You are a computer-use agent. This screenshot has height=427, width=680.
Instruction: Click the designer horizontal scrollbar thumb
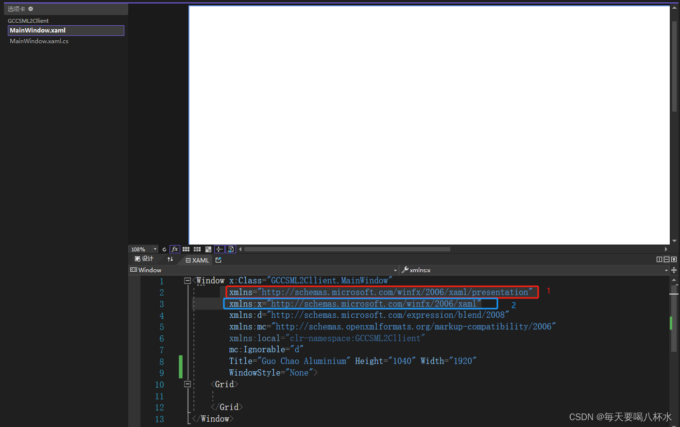pyautogui.click(x=347, y=249)
